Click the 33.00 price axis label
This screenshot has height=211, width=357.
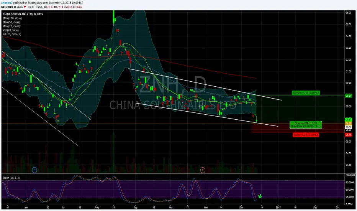tap(349, 48)
